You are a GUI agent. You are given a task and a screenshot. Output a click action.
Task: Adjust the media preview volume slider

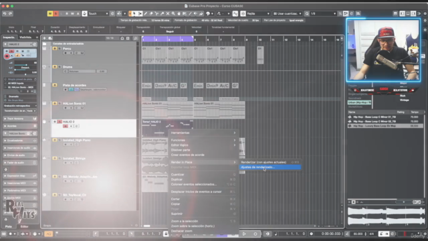403,202
